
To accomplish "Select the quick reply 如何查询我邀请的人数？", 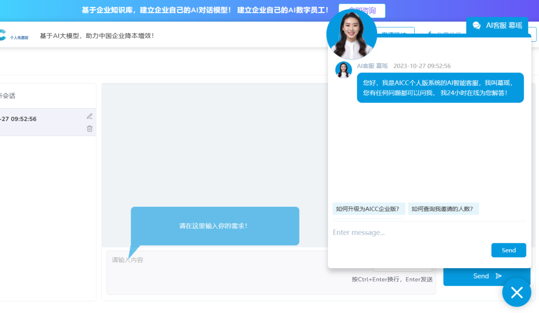I will pyautogui.click(x=443, y=209).
